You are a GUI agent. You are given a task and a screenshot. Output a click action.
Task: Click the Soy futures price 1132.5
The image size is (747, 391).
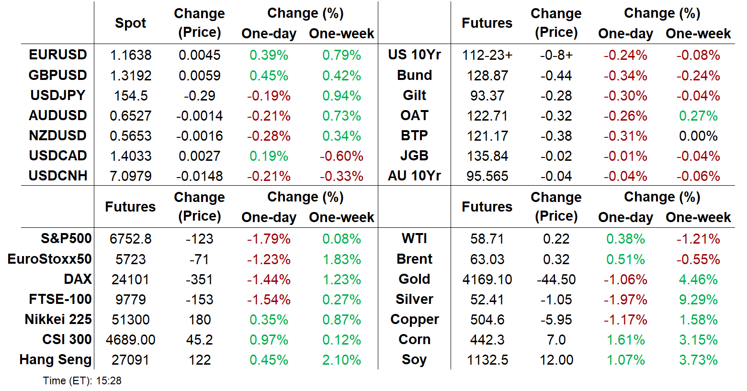coord(487,360)
